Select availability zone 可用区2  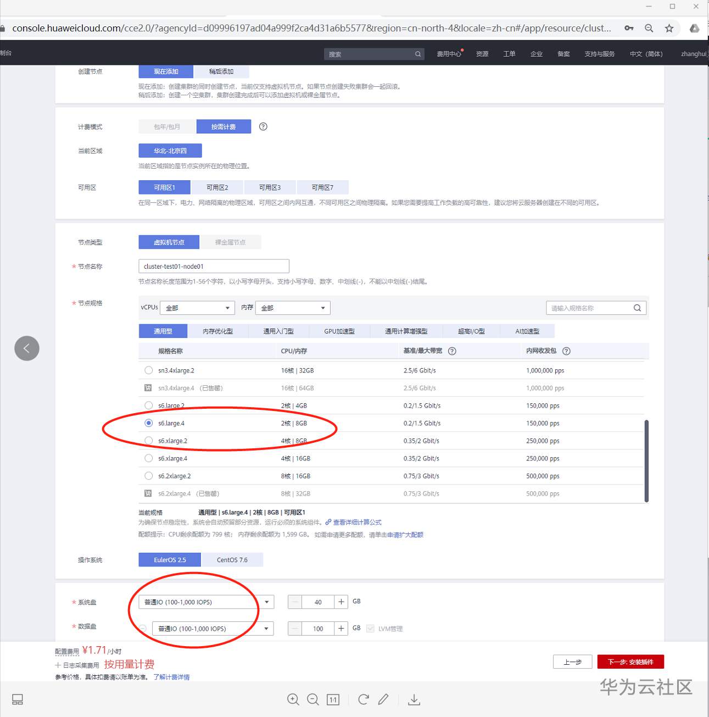pyautogui.click(x=217, y=187)
